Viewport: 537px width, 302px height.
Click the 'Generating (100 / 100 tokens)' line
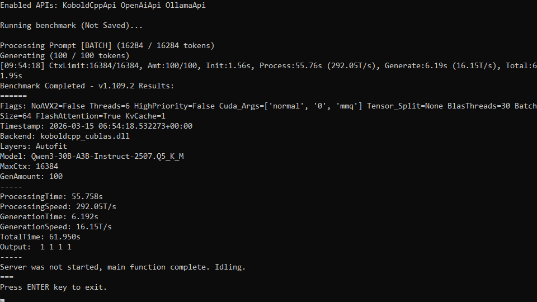click(65, 56)
